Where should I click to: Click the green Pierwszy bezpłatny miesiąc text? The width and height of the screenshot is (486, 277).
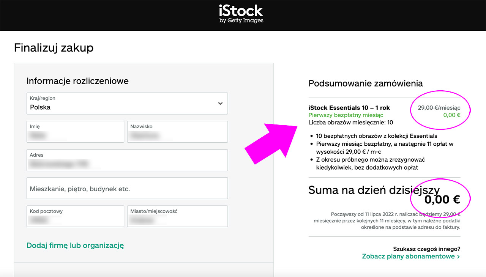(x=346, y=115)
